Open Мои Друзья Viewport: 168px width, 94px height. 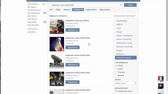click(32, 7)
